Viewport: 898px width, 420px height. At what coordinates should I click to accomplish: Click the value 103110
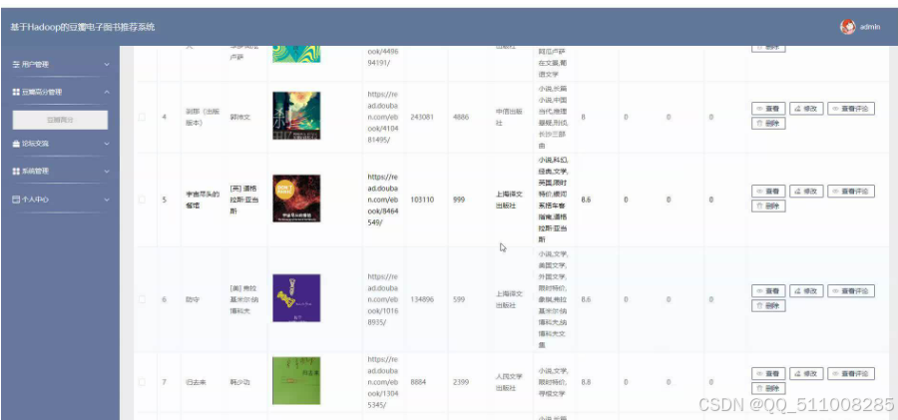[x=422, y=200]
